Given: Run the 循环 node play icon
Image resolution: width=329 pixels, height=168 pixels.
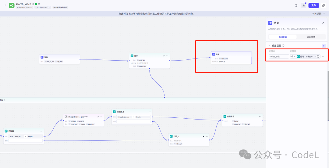Looking at the screenshot, I should [164, 56].
